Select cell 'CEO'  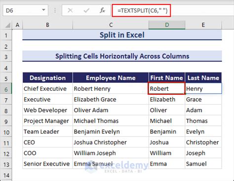[47, 142]
